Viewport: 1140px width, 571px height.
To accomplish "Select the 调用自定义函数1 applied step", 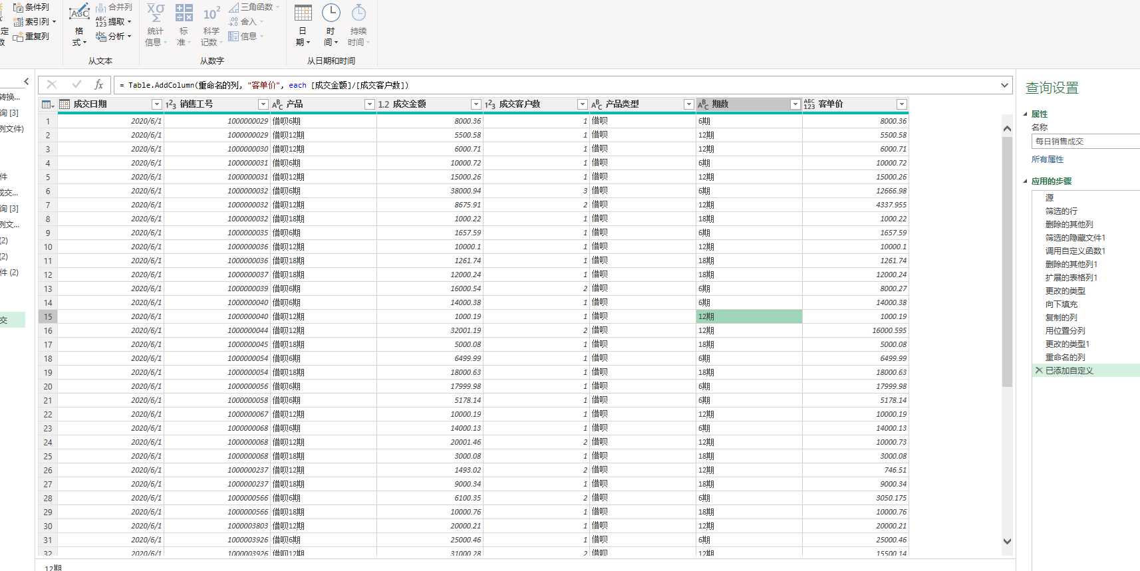I will tap(1075, 251).
